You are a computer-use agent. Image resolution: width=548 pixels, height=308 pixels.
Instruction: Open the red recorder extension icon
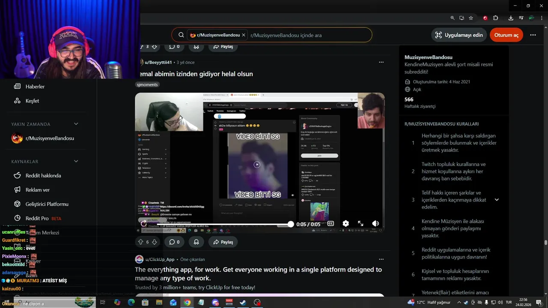click(485, 18)
